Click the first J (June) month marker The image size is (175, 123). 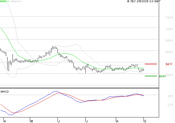pos(59,121)
